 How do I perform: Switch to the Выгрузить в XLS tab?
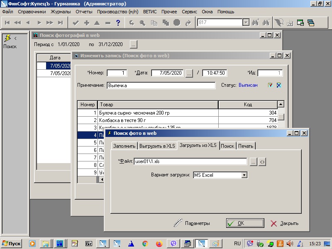[157, 146]
